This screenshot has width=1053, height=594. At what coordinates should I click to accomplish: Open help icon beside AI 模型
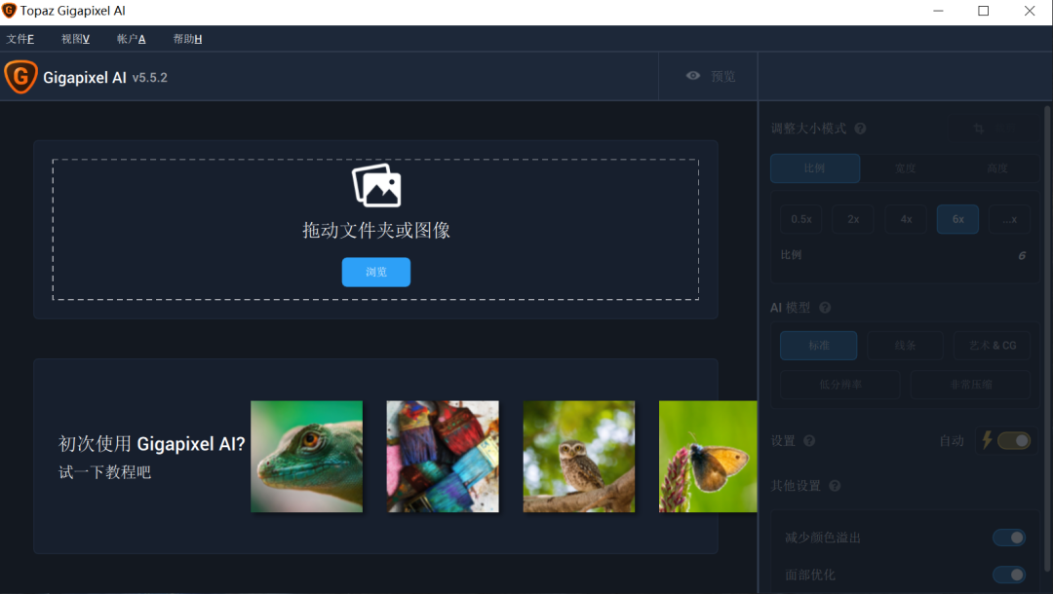(825, 307)
